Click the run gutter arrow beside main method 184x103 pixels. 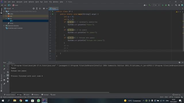pyautogui.click(x=53, y=14)
